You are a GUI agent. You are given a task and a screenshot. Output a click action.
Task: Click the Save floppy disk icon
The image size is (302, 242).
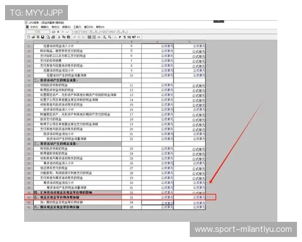coord(43,37)
